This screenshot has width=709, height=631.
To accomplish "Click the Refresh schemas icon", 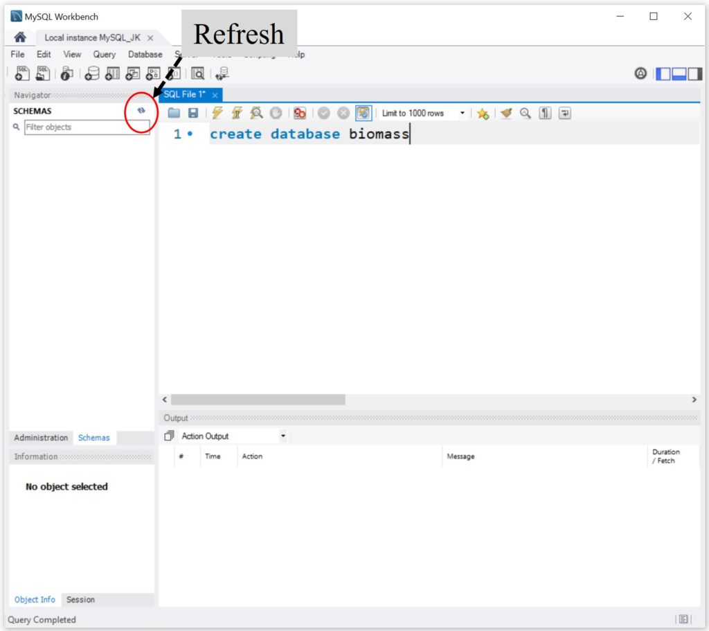I will pyautogui.click(x=141, y=111).
